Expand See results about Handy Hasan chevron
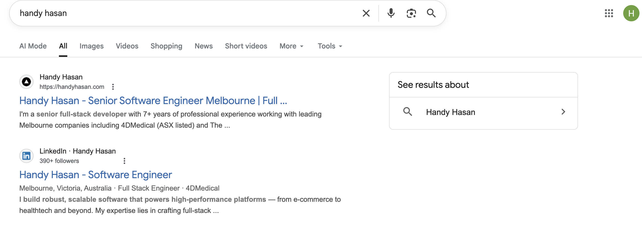 pos(564,112)
